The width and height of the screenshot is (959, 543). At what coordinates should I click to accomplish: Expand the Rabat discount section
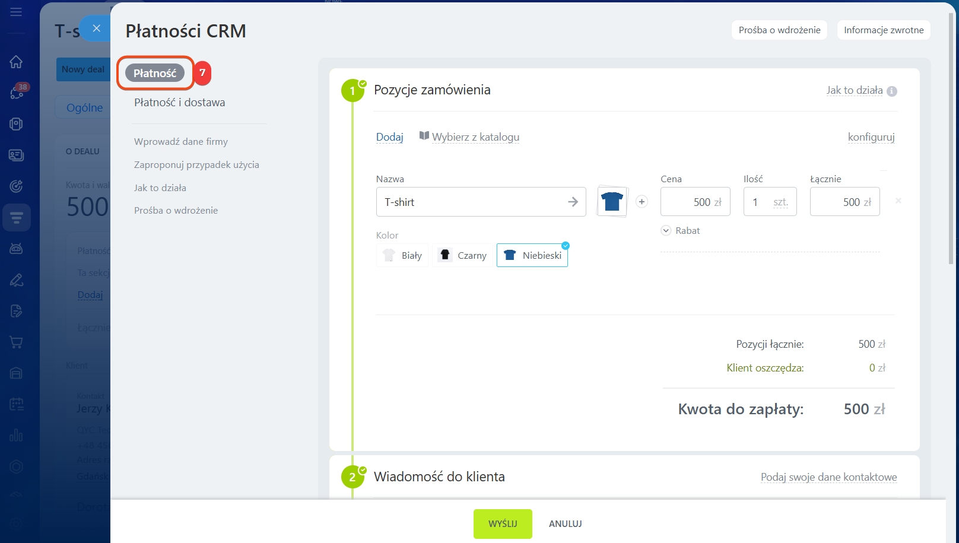[681, 230]
